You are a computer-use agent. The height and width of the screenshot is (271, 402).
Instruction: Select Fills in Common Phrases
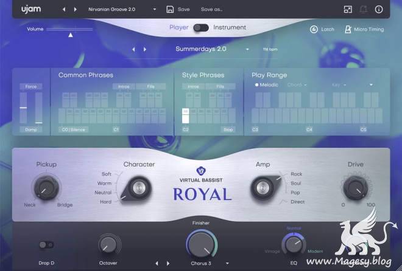(x=151, y=86)
